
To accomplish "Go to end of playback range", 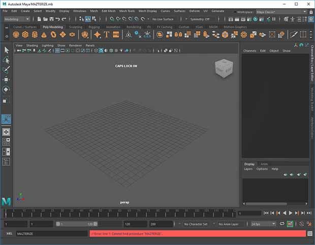I will (309, 213).
